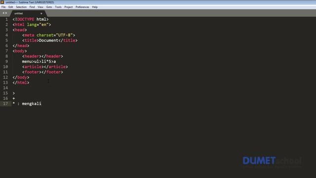Click line number 17 in gutter
The image size is (316, 178).
click(5, 103)
